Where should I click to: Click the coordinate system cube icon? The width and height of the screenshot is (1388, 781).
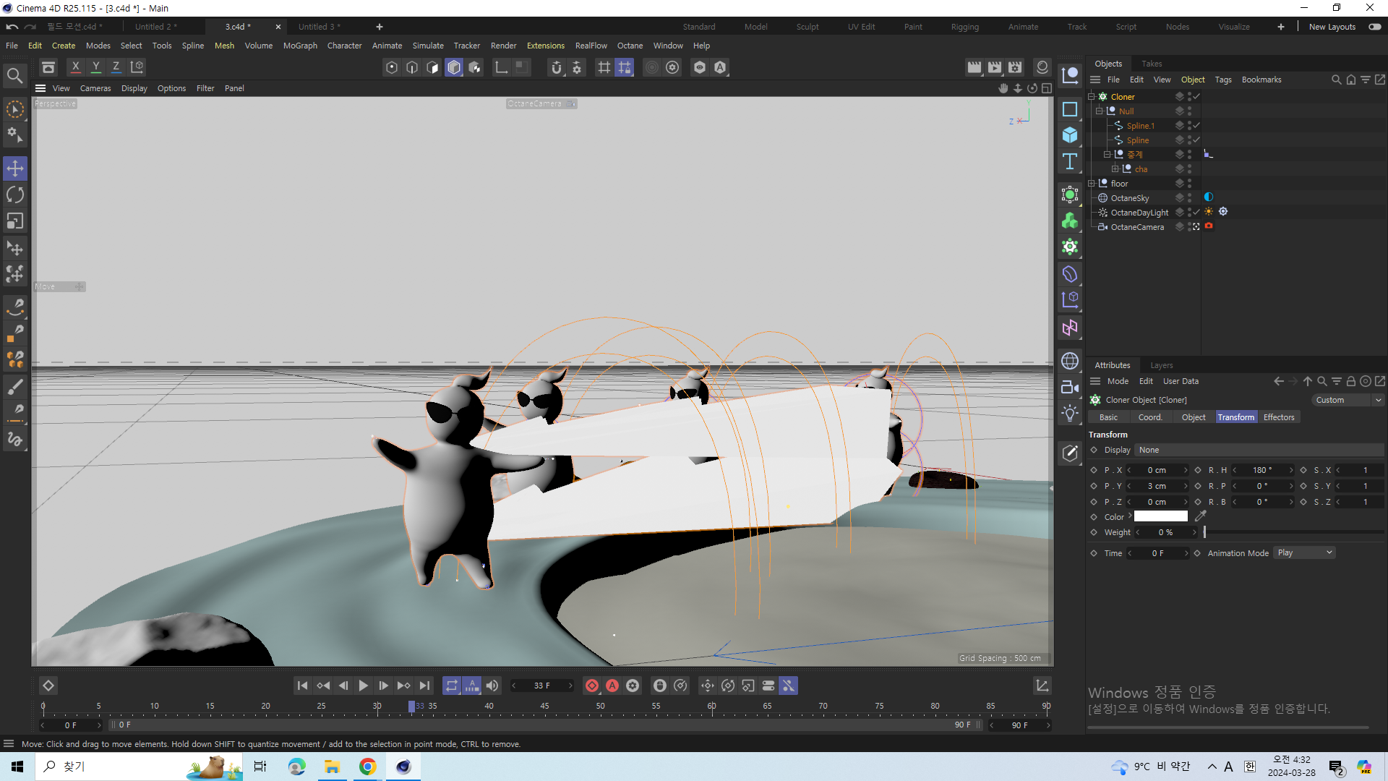(137, 67)
